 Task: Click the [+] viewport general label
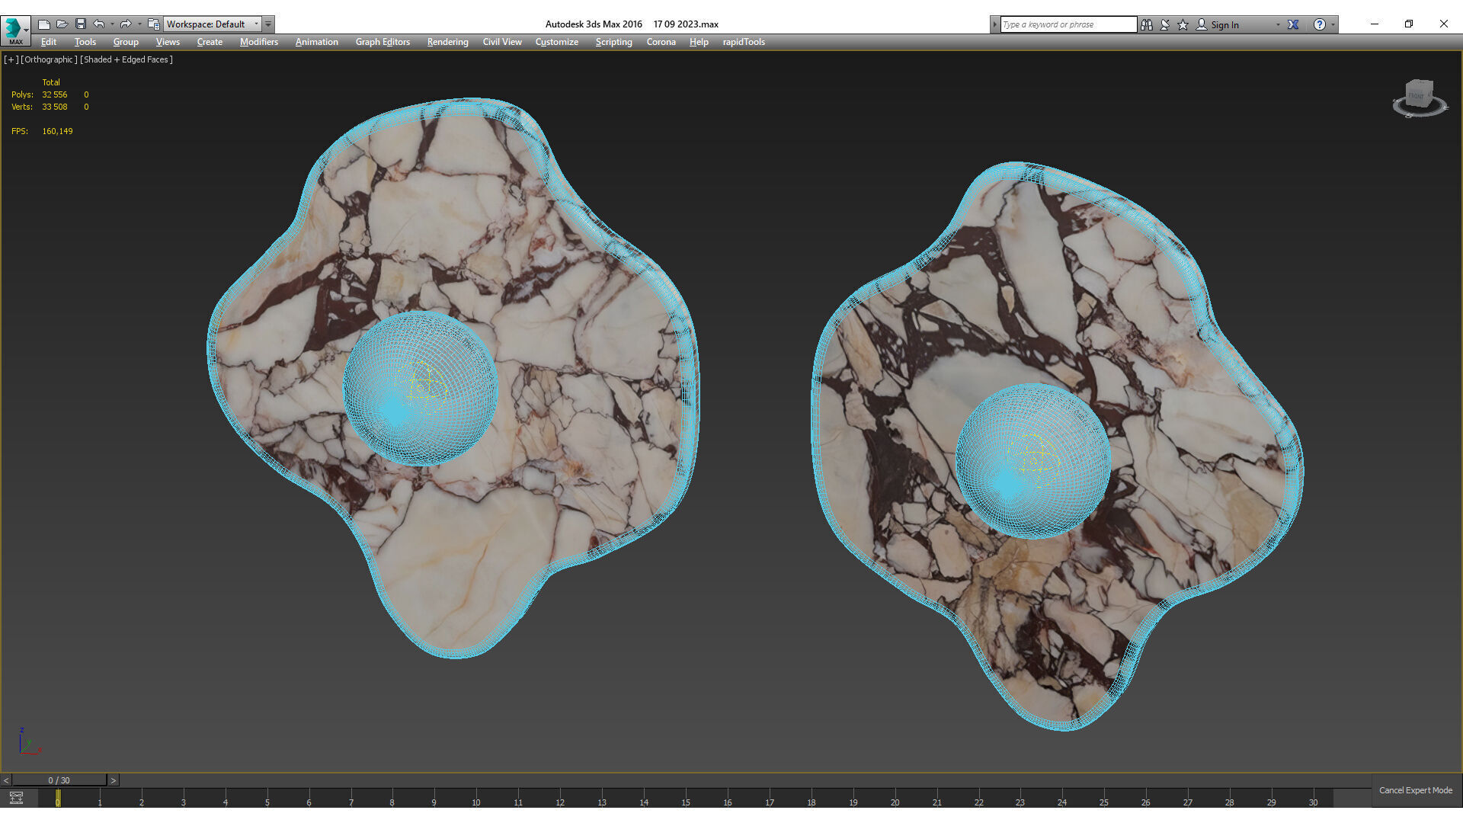pyautogui.click(x=11, y=59)
